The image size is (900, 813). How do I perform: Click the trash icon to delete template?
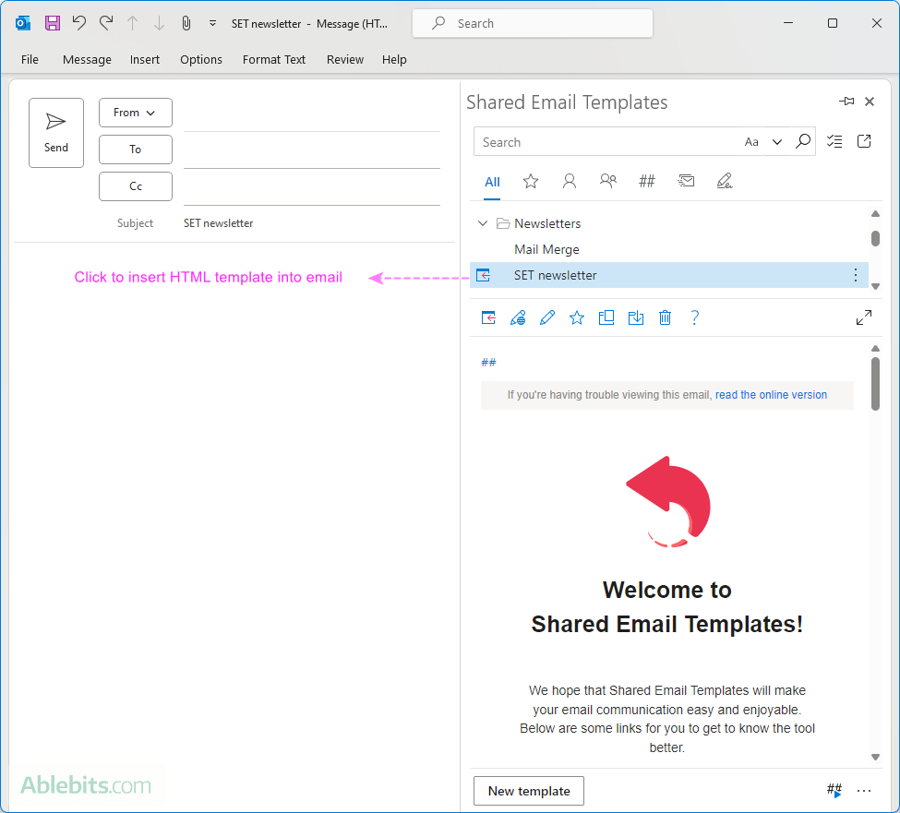tap(665, 317)
